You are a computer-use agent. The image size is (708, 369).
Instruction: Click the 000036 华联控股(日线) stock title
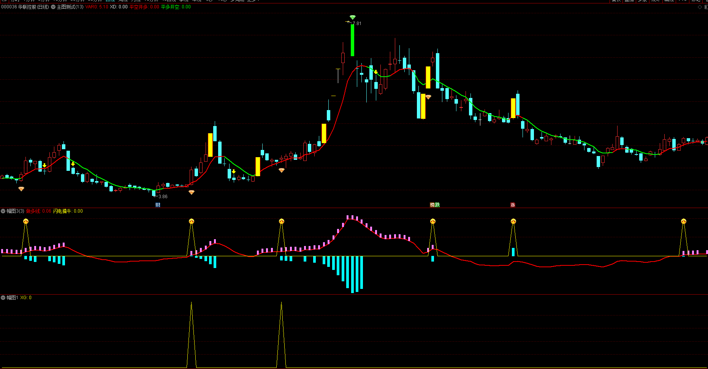click(x=25, y=7)
